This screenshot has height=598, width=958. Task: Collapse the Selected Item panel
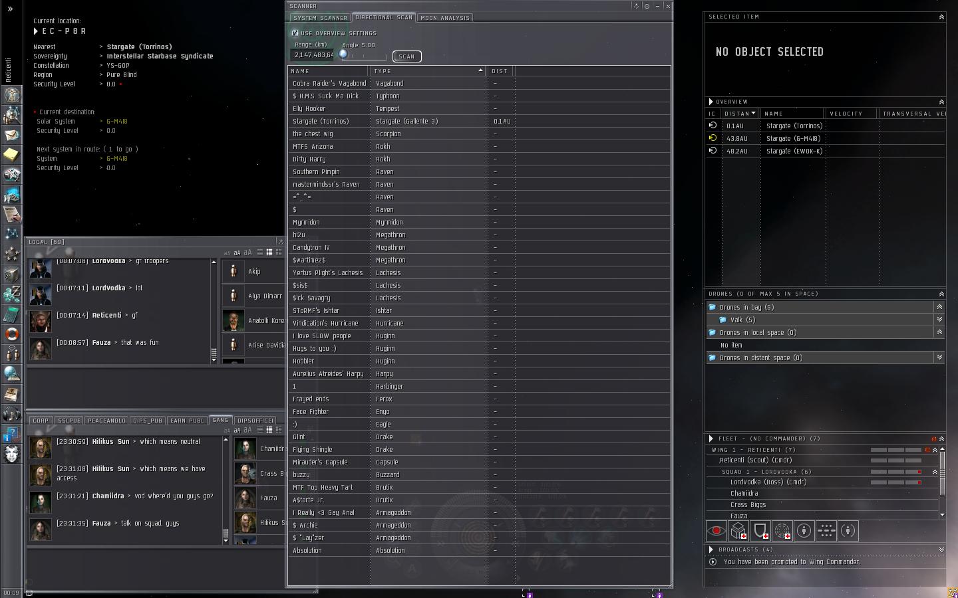(x=941, y=17)
